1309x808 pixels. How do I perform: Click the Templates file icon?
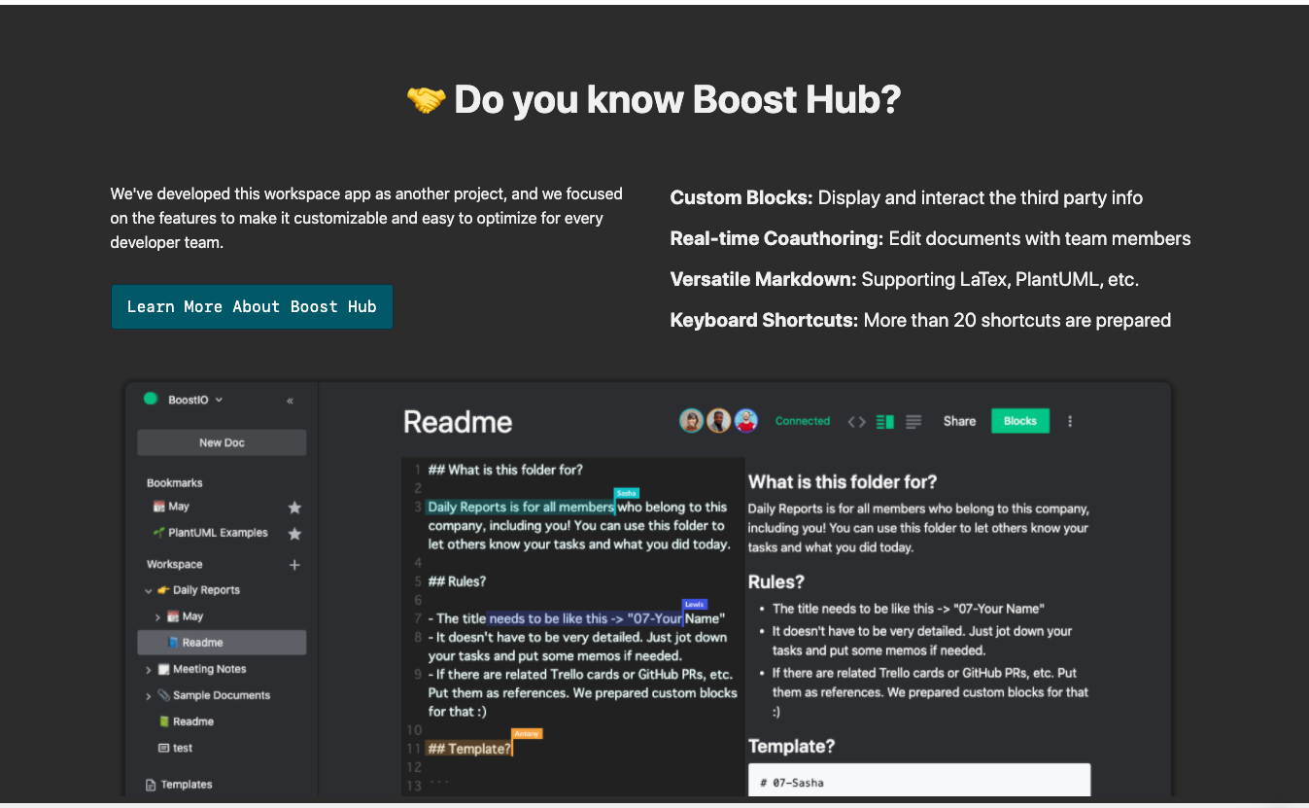(151, 785)
